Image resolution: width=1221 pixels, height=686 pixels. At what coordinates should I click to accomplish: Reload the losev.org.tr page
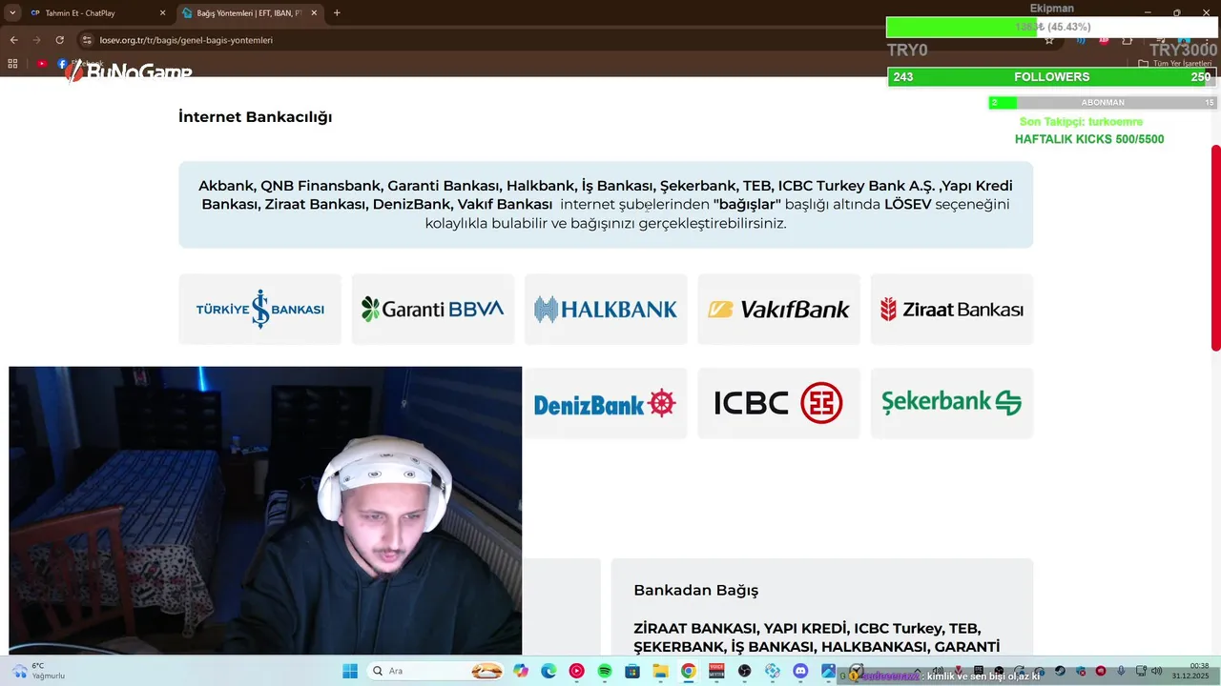click(59, 40)
